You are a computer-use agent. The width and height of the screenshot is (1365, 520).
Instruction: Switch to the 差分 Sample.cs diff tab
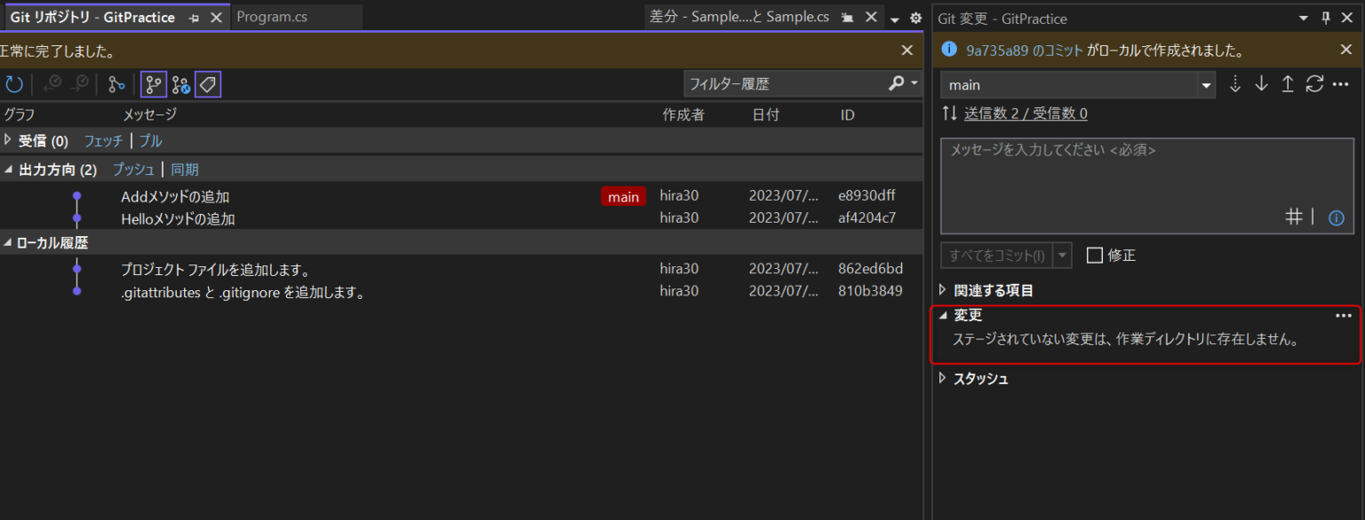pos(739,17)
